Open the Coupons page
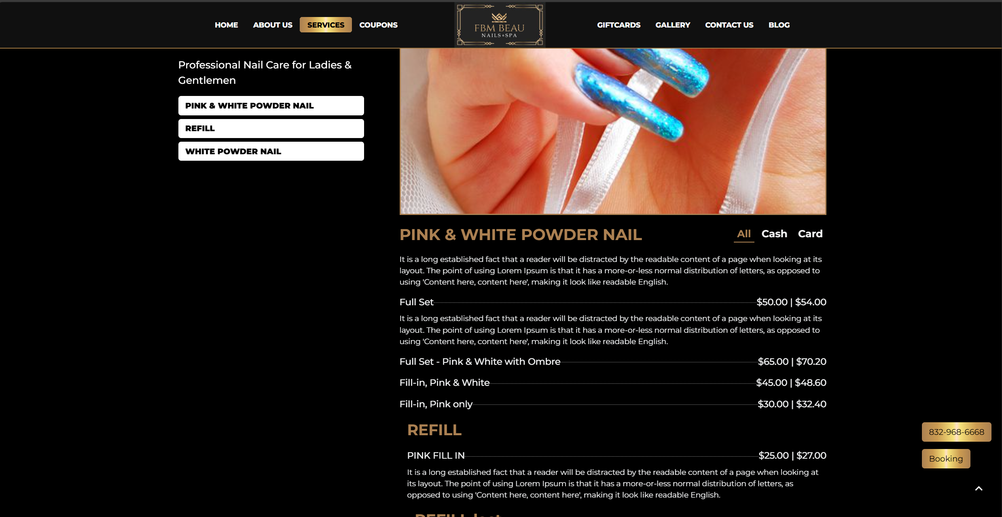1002x517 pixels. click(378, 25)
